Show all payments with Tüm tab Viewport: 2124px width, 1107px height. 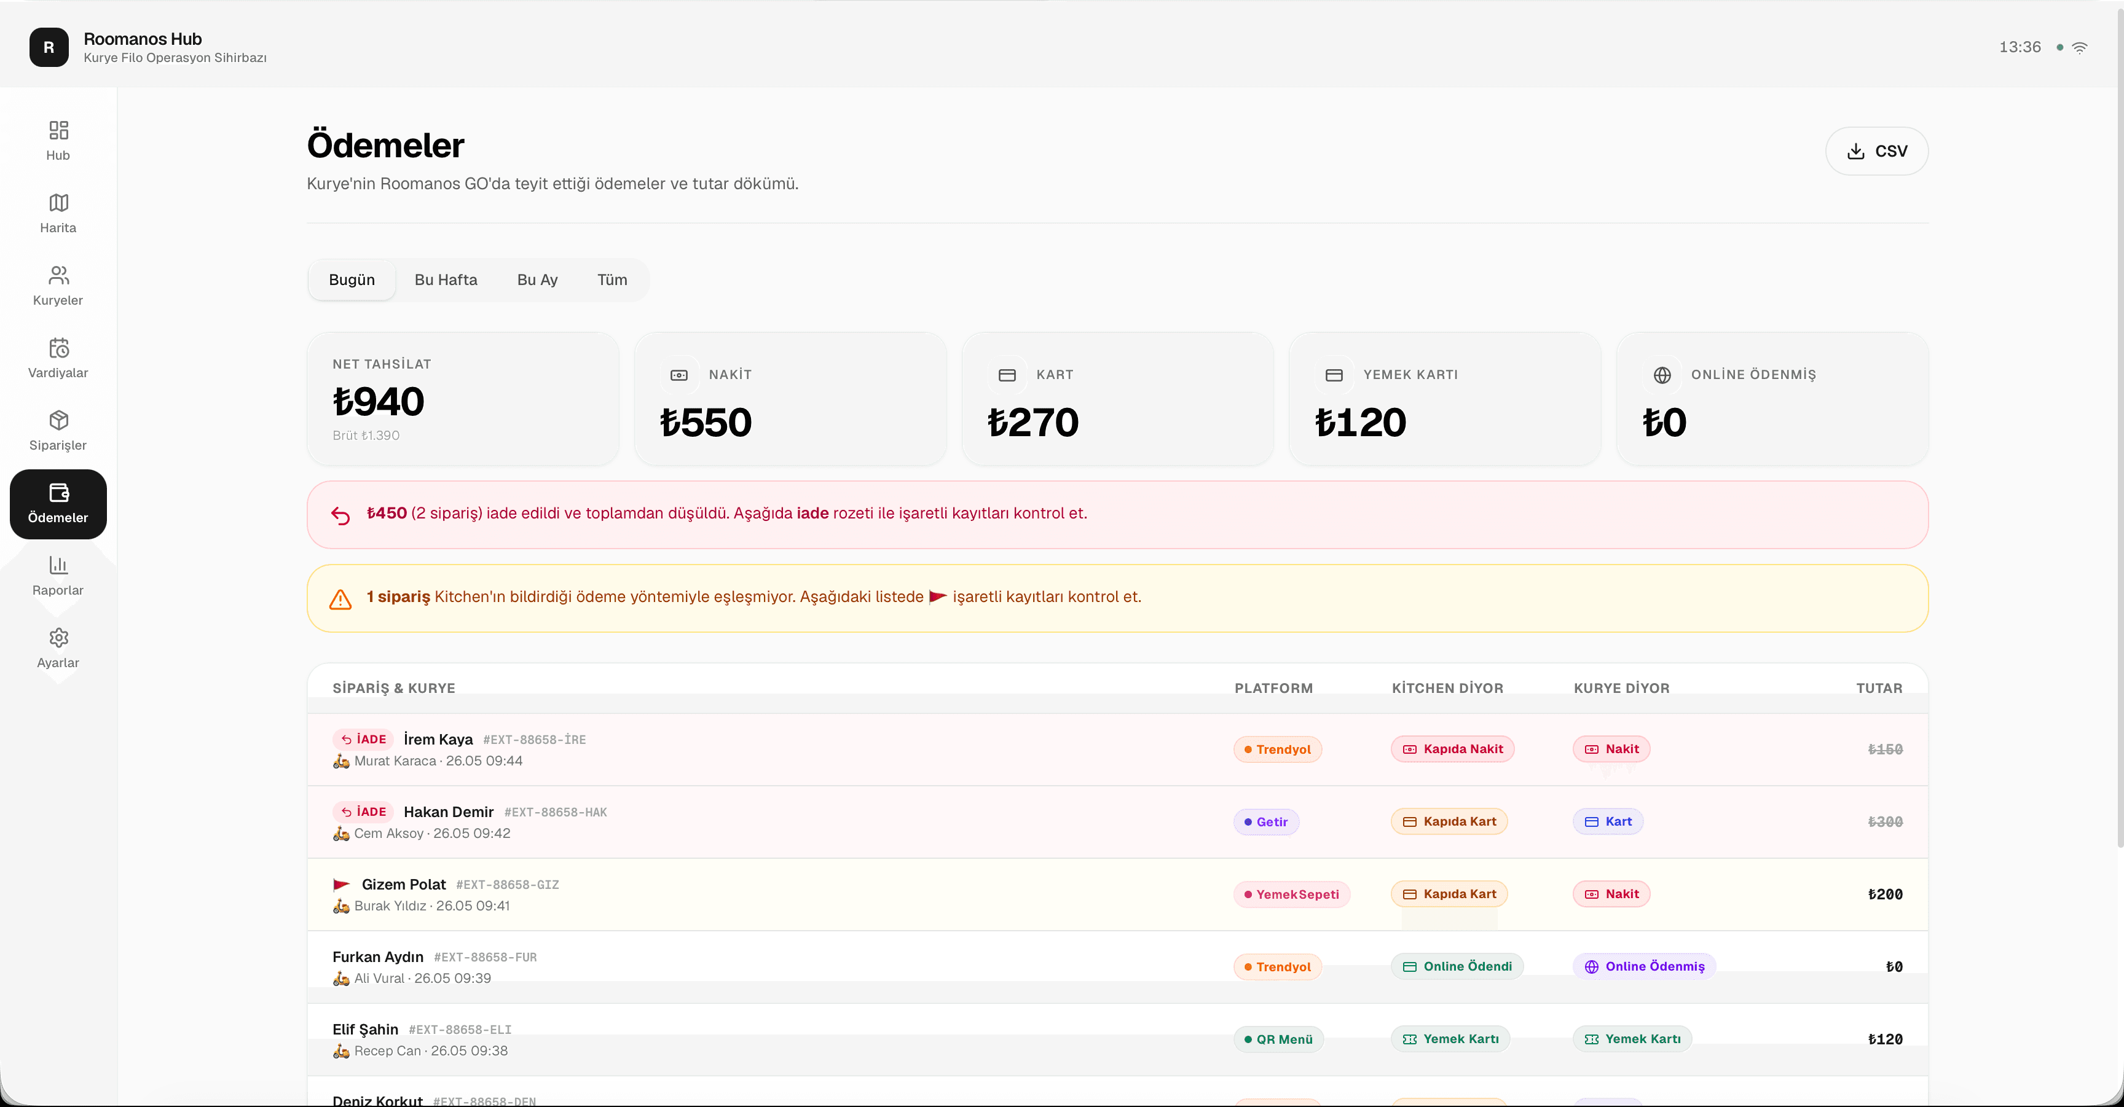tap(612, 280)
